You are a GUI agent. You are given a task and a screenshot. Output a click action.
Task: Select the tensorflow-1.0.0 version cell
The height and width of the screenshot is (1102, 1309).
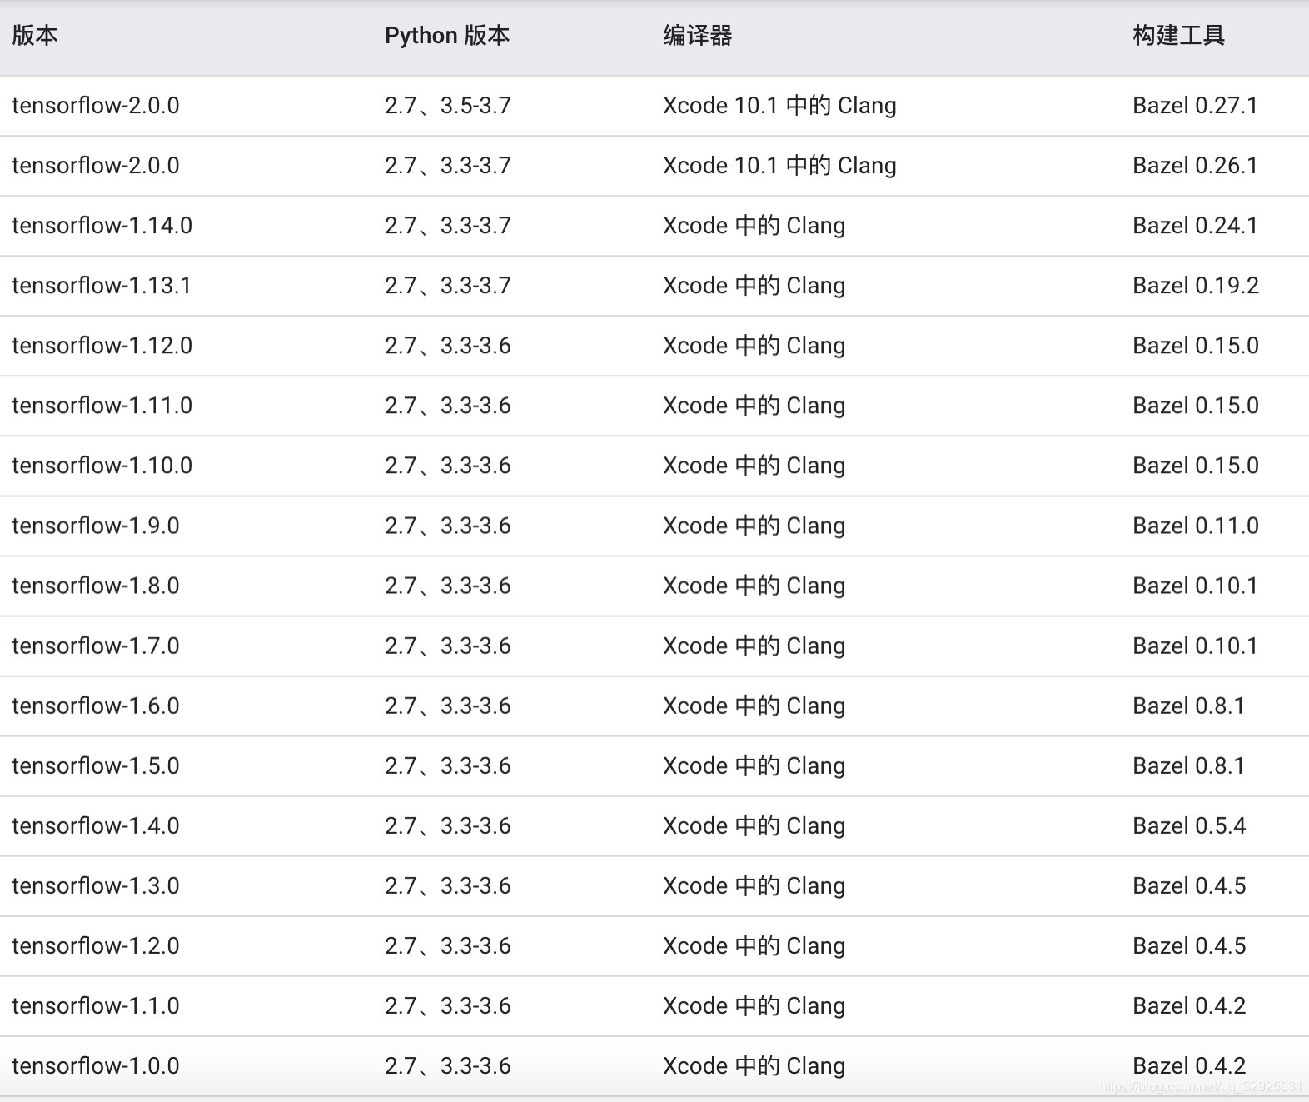(96, 1065)
